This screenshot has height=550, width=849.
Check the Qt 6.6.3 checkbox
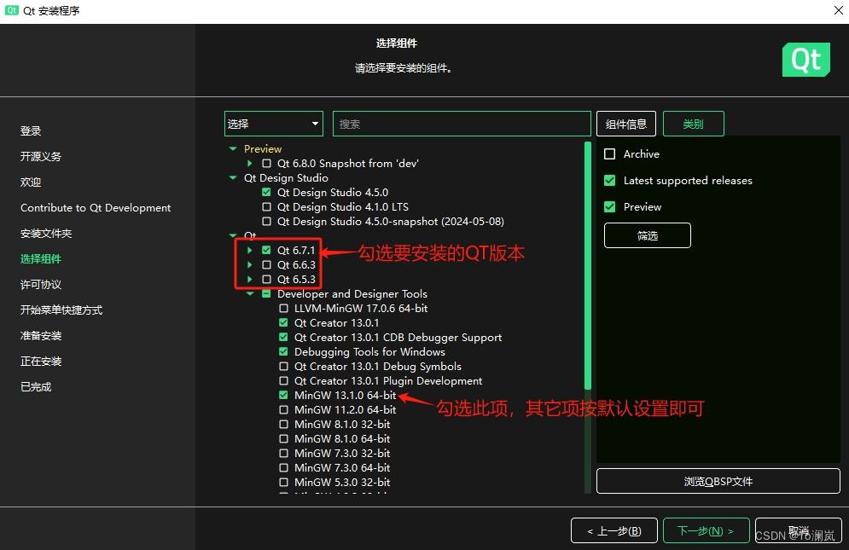(x=266, y=264)
